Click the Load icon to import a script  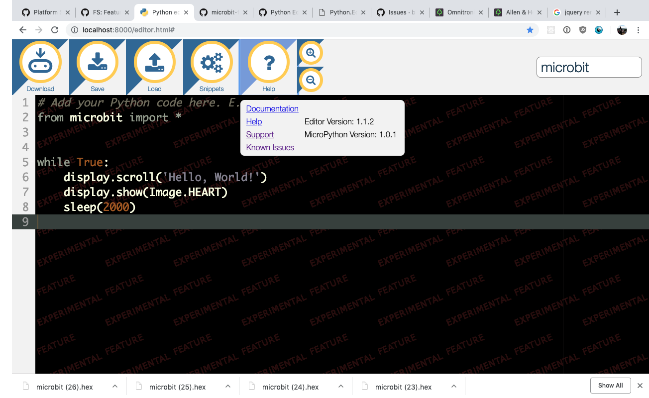click(154, 62)
